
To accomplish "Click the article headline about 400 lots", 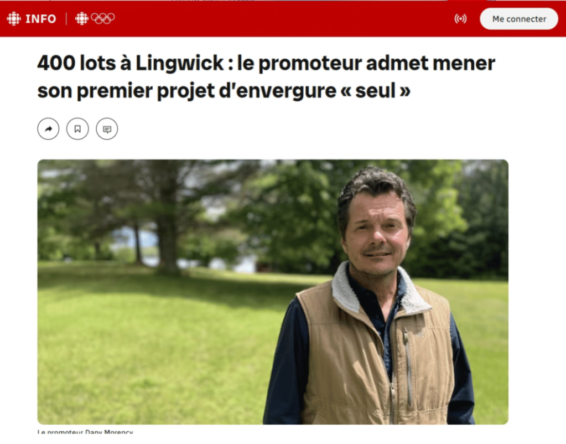I will (x=266, y=76).
